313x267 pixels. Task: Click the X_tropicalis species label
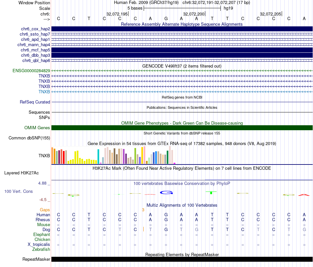click(x=39, y=245)
